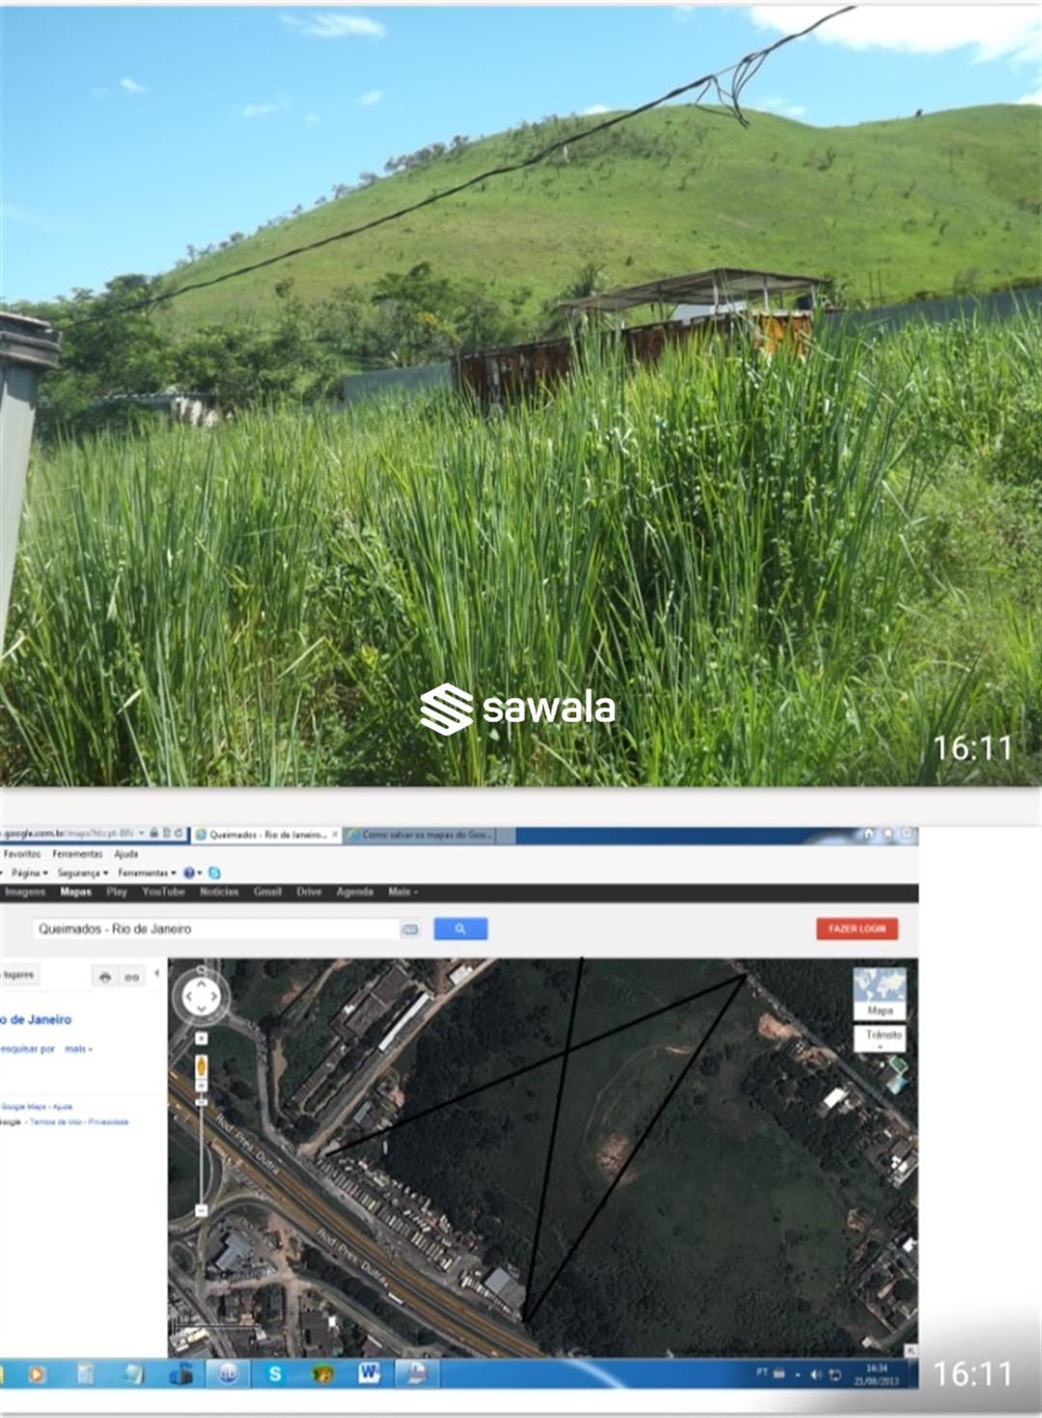Switch to Mapa view thumbnail
Viewport: 1042px width, 1418px height.
tap(879, 993)
